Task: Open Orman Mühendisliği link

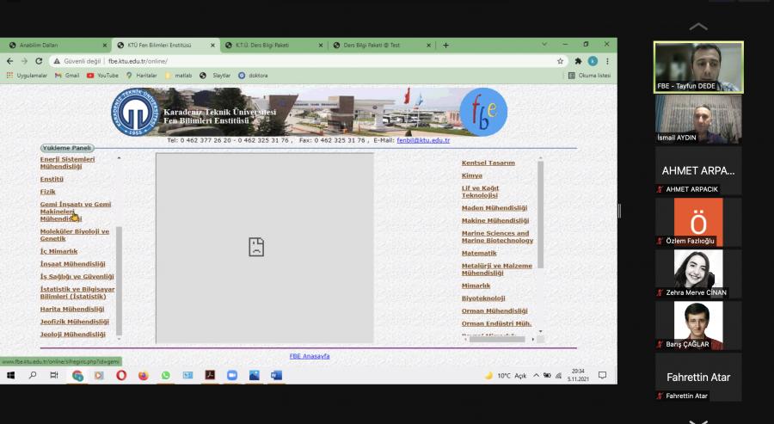Action: (x=494, y=311)
